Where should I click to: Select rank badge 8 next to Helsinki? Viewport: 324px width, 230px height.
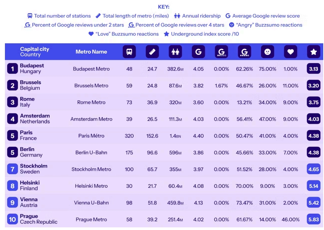pyautogui.click(x=13, y=186)
